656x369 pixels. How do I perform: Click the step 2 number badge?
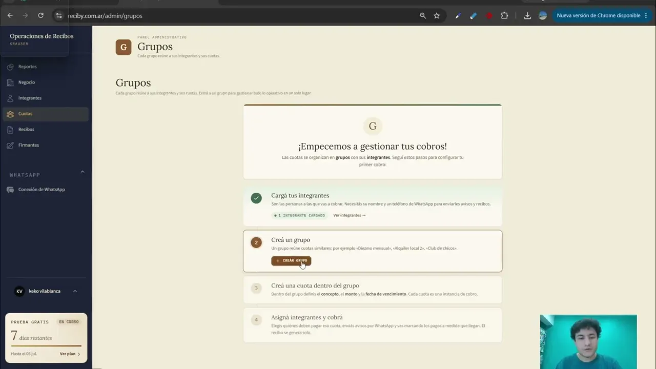(256, 242)
